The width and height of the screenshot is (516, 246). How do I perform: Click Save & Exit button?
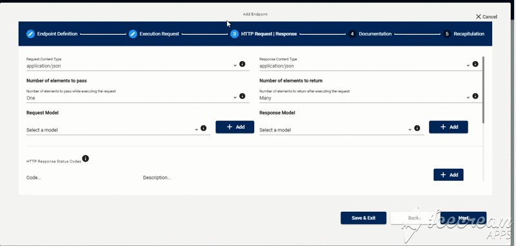point(363,218)
